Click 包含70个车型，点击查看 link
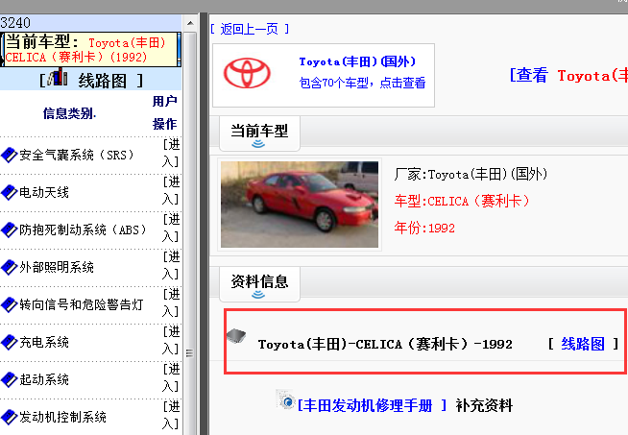 362,83
